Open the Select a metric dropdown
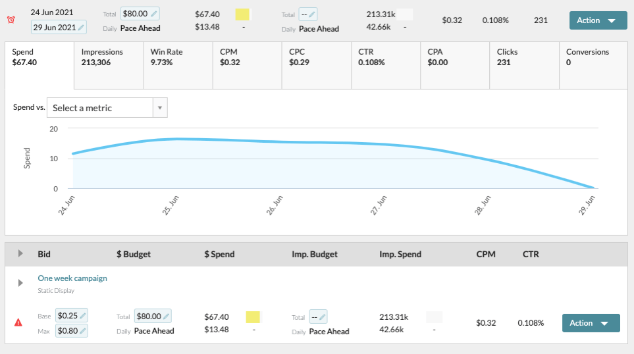Screen dimensions: 634x354 (107, 108)
